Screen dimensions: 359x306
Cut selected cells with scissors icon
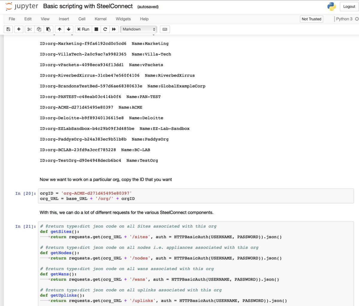pos(29,29)
